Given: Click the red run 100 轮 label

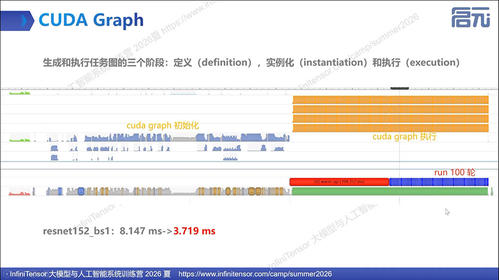Looking at the screenshot, I should 455,173.
